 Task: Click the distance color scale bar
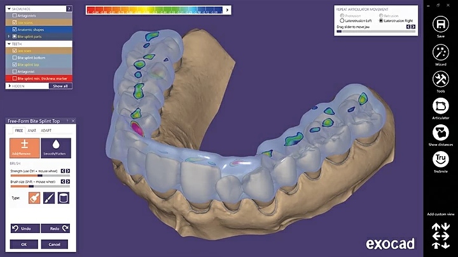[x=155, y=10]
